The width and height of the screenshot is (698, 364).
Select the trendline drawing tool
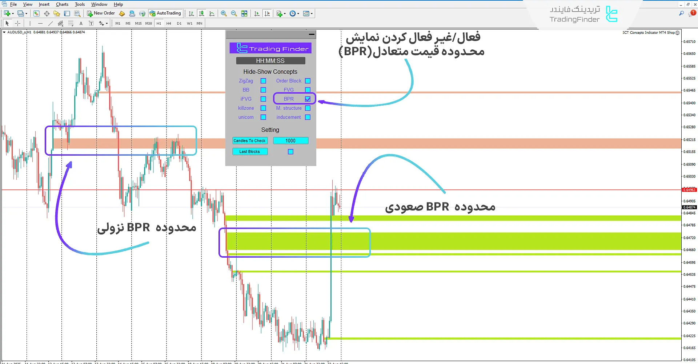(x=51, y=23)
